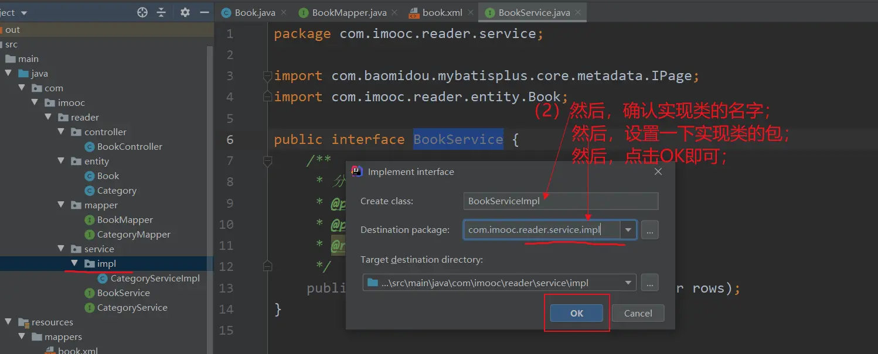The width and height of the screenshot is (878, 354).
Task: Hide the project panel with minimize icon
Action: [204, 12]
